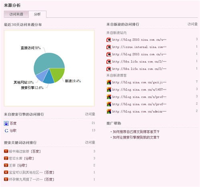Click blog icon beside blog.sina.com.cn/u/1457 link
The width and height of the screenshot is (200, 187).
109,90
